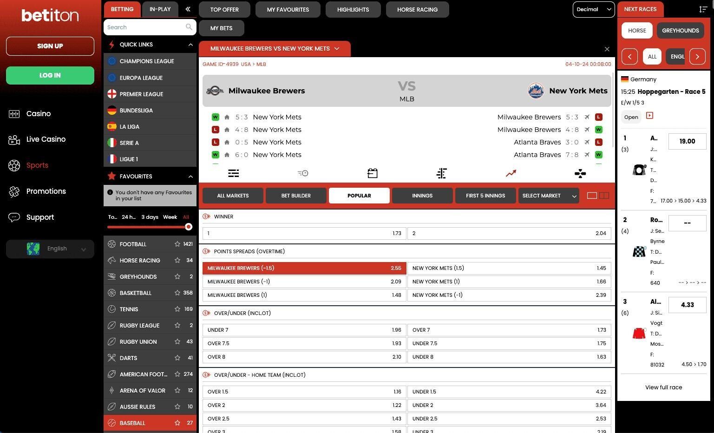The image size is (714, 433).
Task: Open the Select Market dropdown
Action: [x=549, y=196]
